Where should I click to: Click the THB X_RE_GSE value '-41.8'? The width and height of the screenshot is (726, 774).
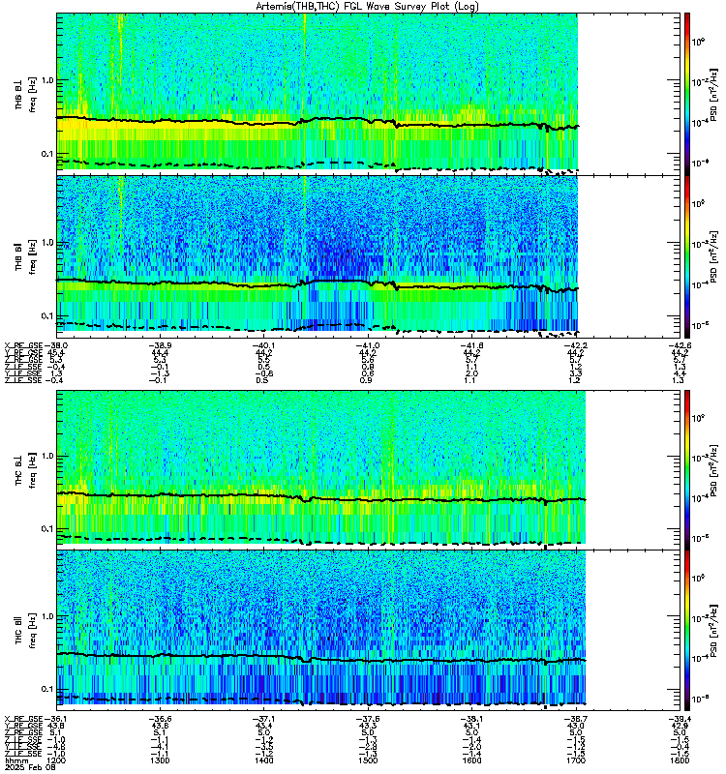[x=472, y=345]
